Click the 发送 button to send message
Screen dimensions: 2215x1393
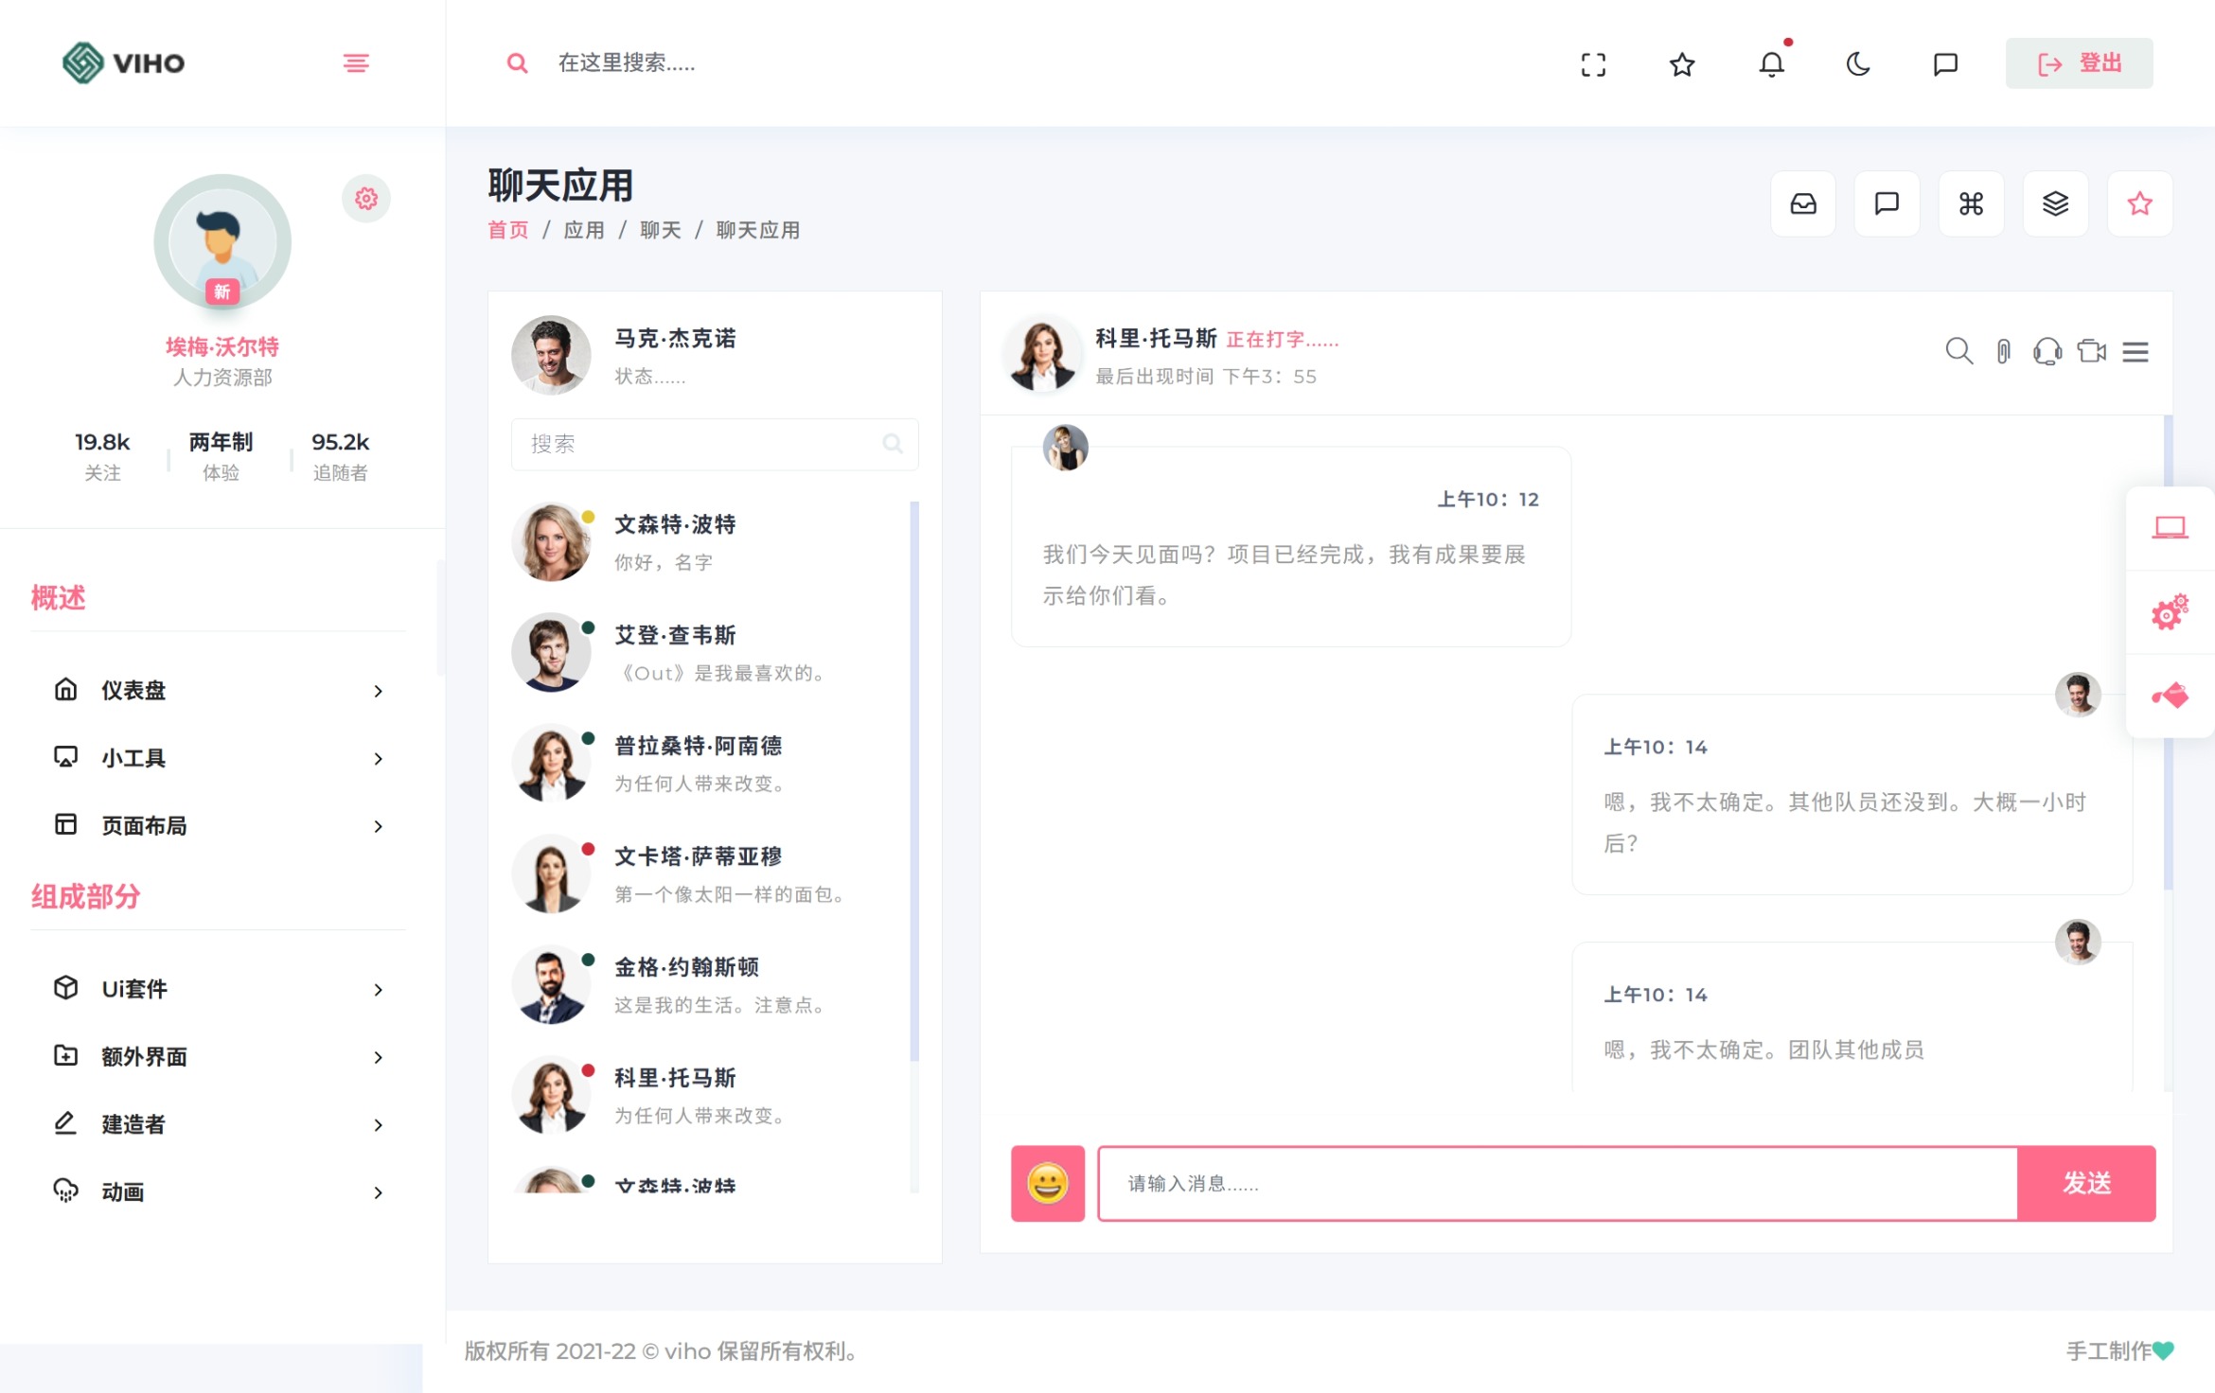(2087, 1183)
